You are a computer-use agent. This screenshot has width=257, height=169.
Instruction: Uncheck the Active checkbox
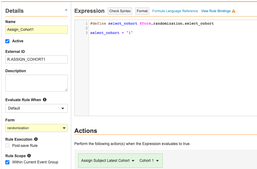coord(7,41)
